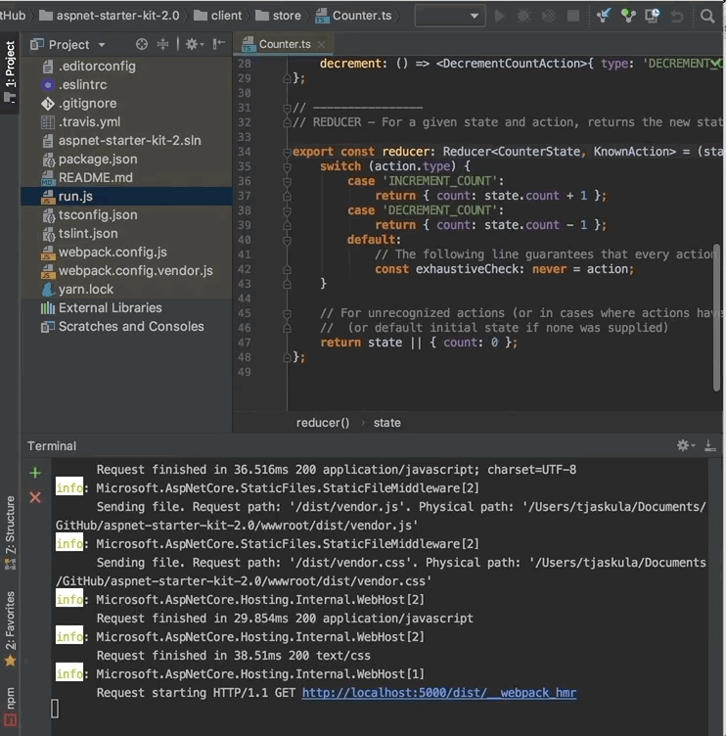
Task: Click the Run button in the toolbar
Action: point(500,16)
